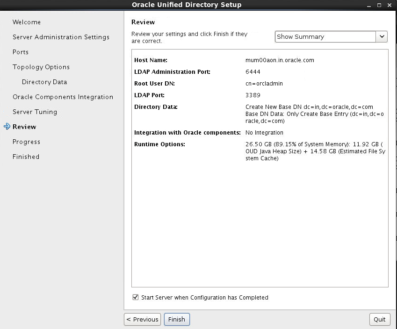Screen dimensions: 397x329
Task: Click the 'Create New Base DN' directory data text
Action: (x=309, y=107)
